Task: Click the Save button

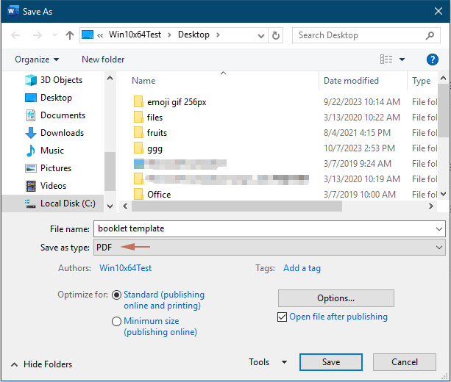Action: point(331,362)
